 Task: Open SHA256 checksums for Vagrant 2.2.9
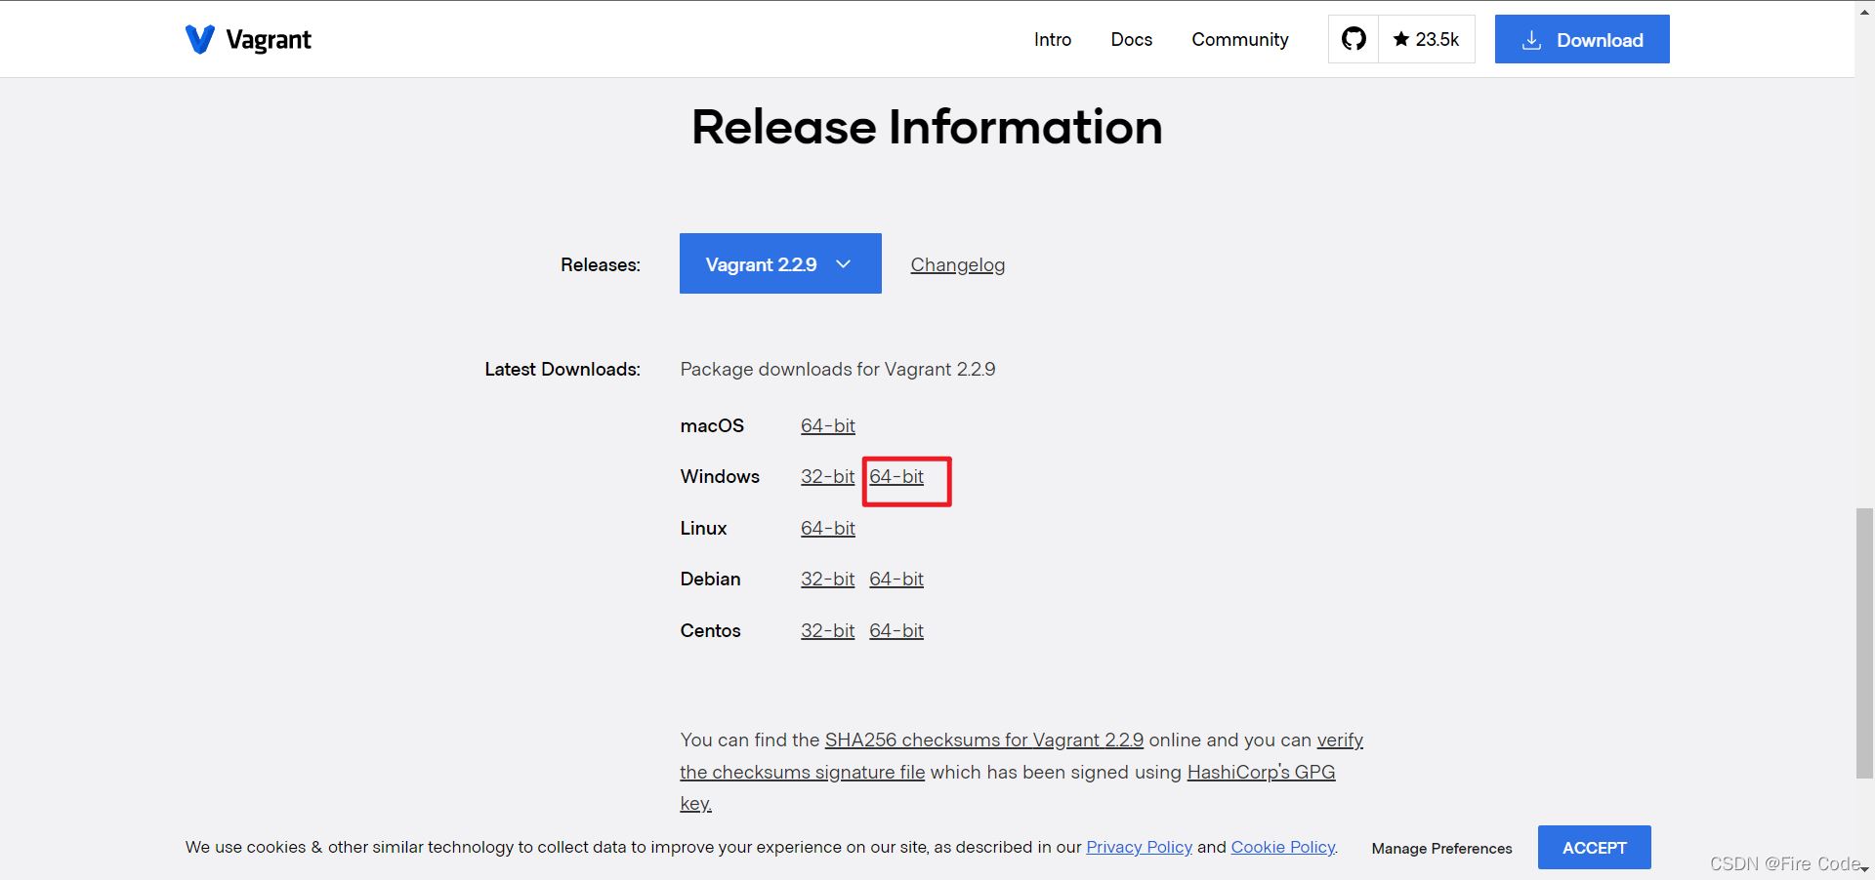(x=983, y=740)
